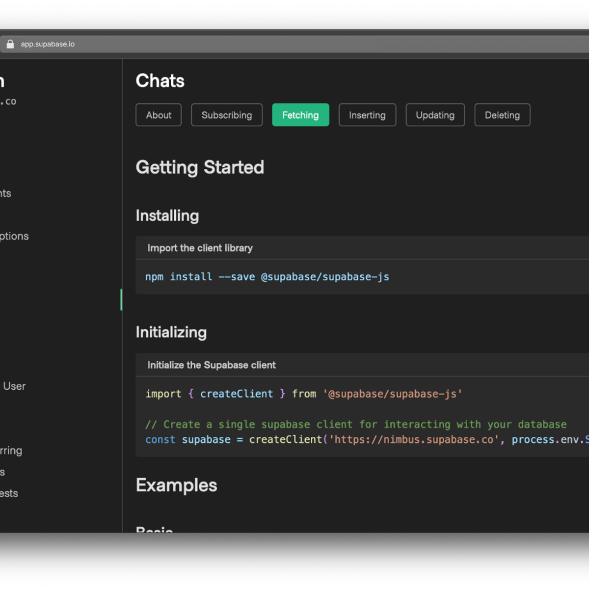Go to the Inserting tab
This screenshot has width=589, height=589.
[x=367, y=115]
